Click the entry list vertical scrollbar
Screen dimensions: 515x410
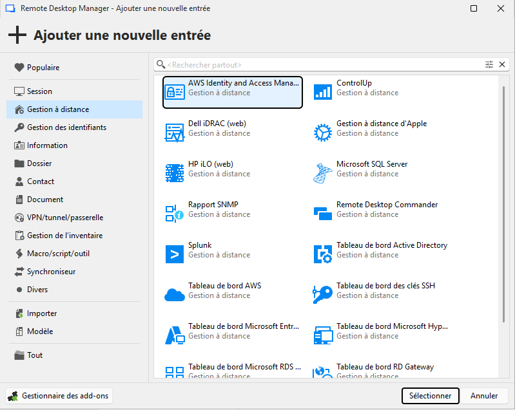(503, 204)
